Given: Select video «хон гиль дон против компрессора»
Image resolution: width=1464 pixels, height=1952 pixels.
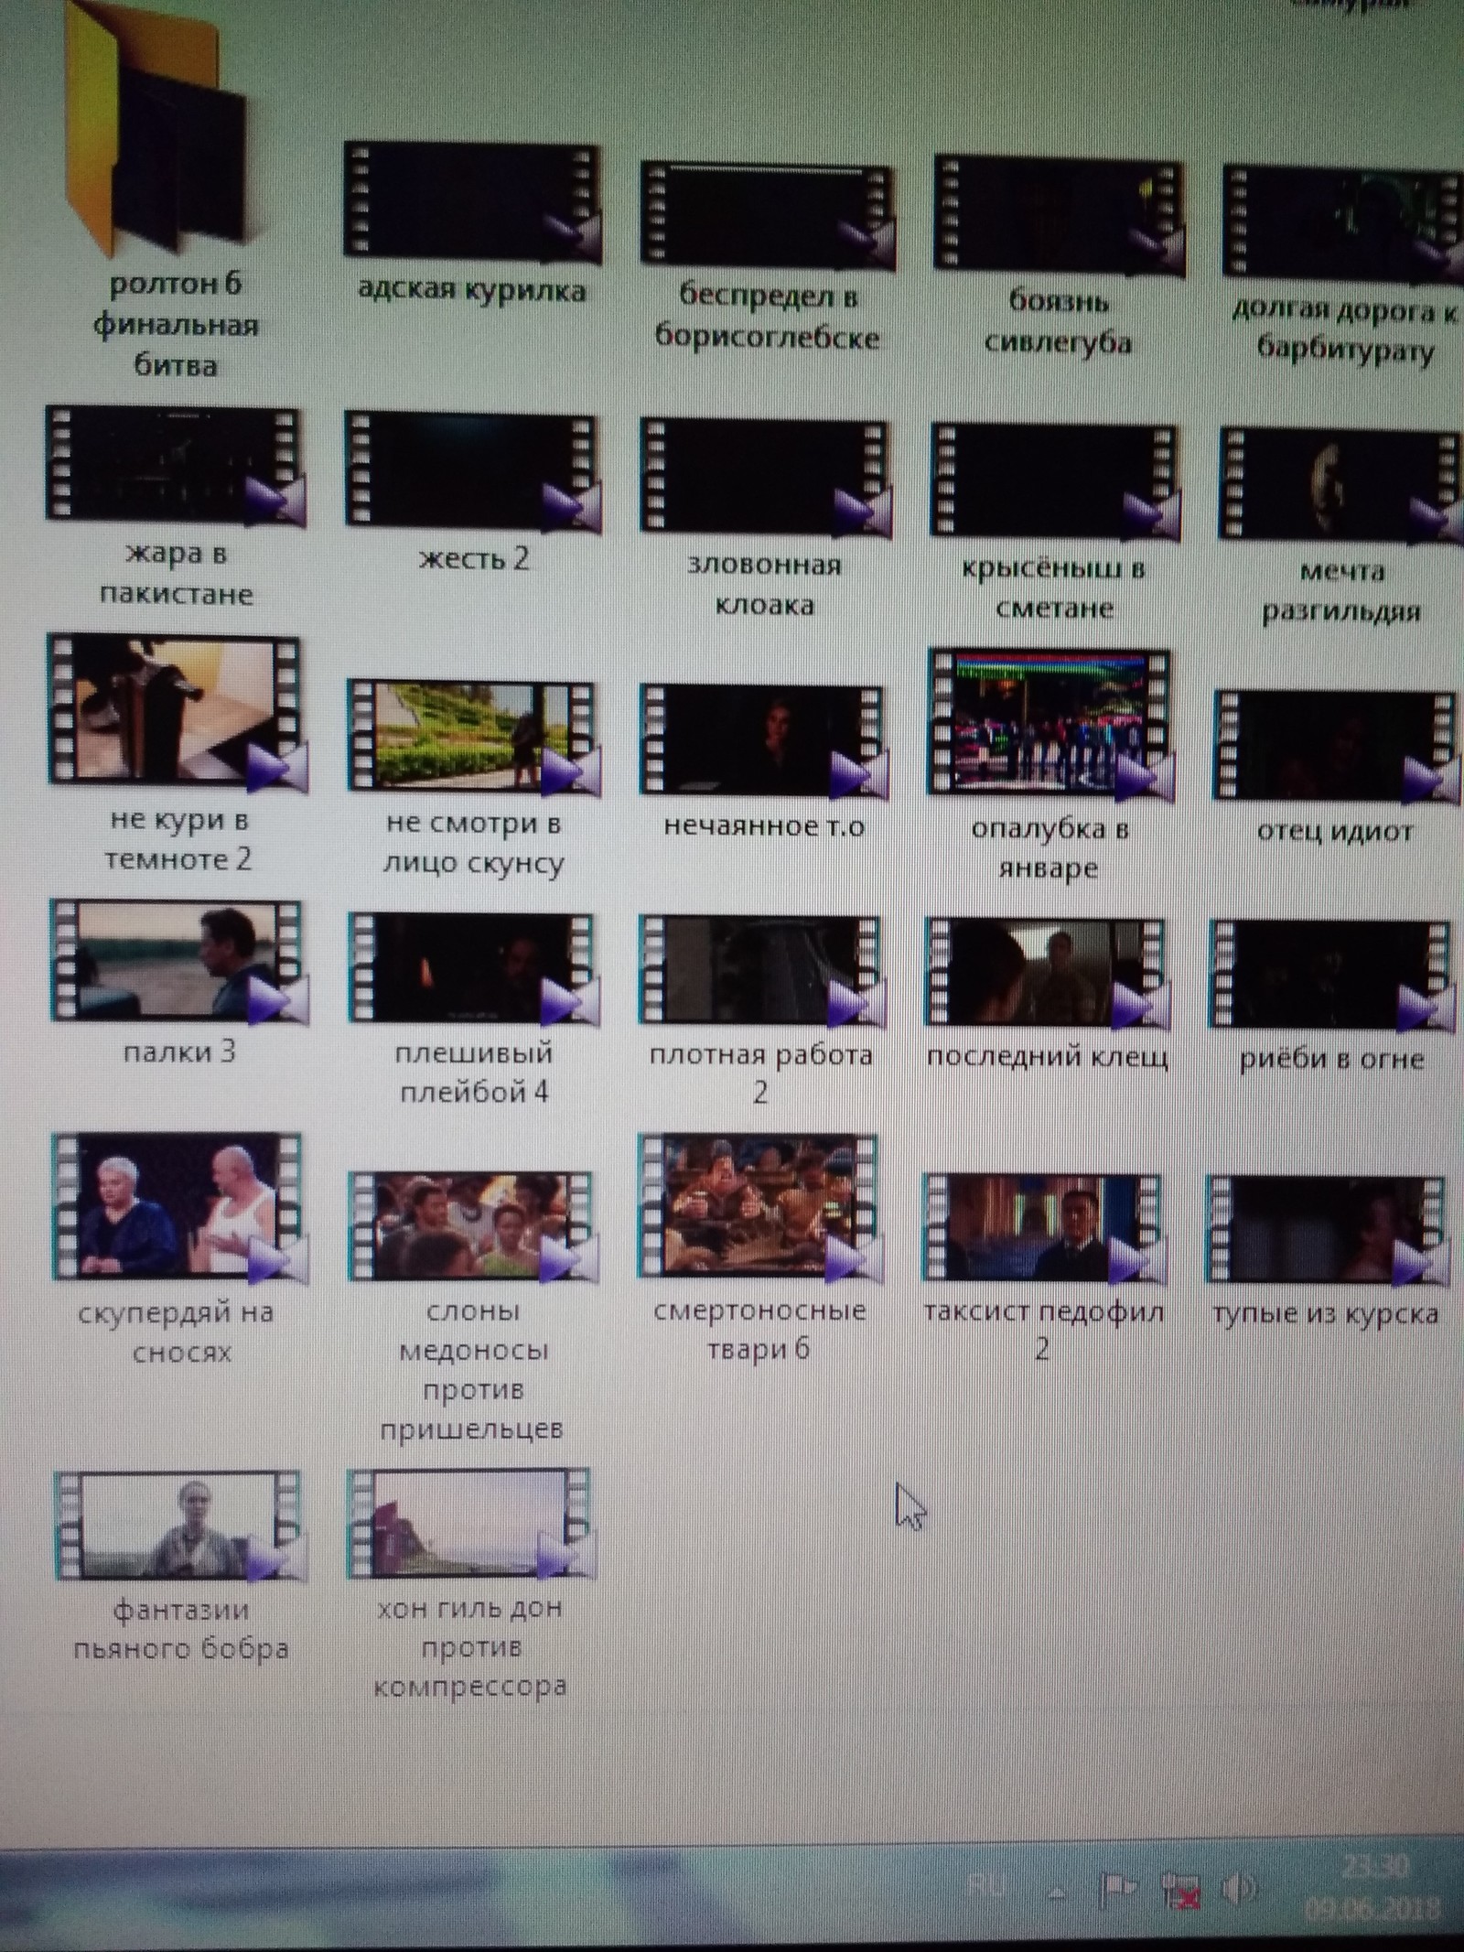Looking at the screenshot, I should coord(472,1524).
